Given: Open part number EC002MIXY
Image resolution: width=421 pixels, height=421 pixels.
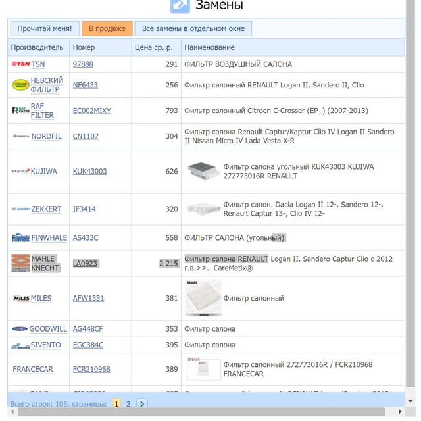Looking at the screenshot, I should (92, 111).
